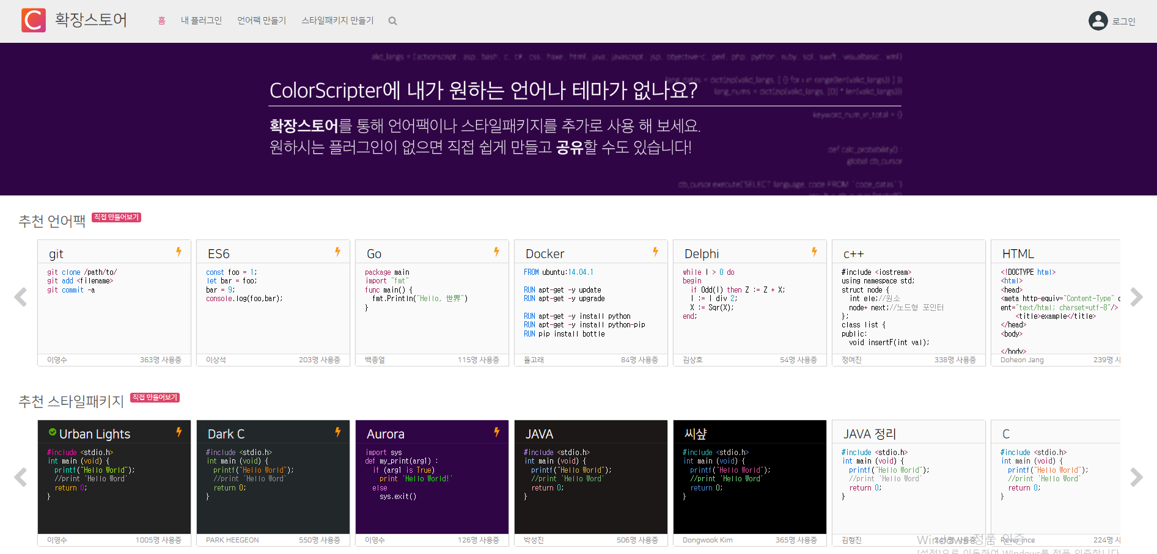
Task: Open 내 플러그인 menu item
Action: (x=201, y=21)
